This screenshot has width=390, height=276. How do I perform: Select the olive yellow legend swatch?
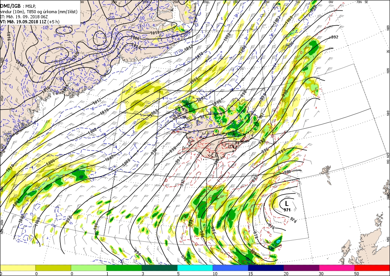tap(53, 268)
